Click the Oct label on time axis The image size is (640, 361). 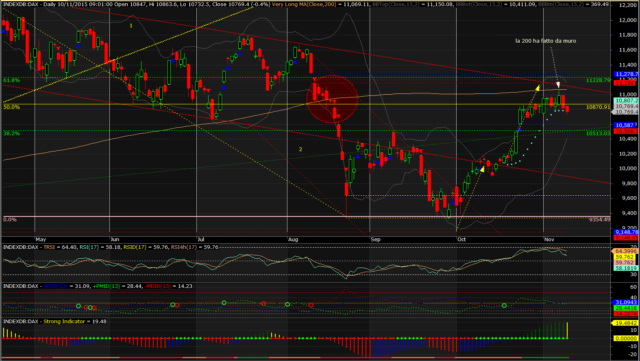(x=462, y=240)
